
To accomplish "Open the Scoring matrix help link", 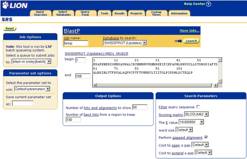I will click(171, 115).
